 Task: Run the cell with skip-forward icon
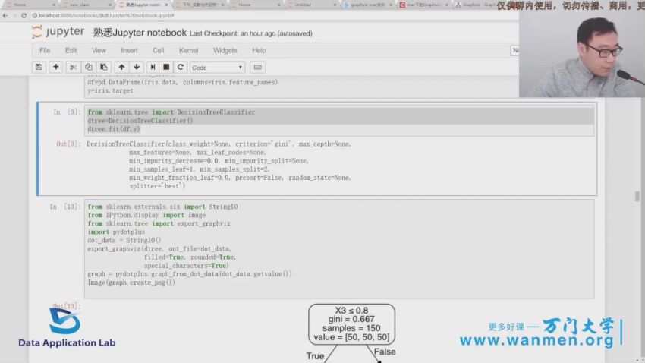click(153, 67)
